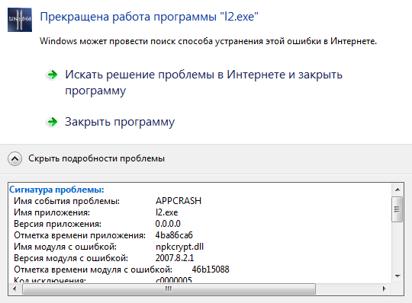Click the horizontal scrollbar right arrow
This screenshot has width=412, height=303.
pos(385,289)
